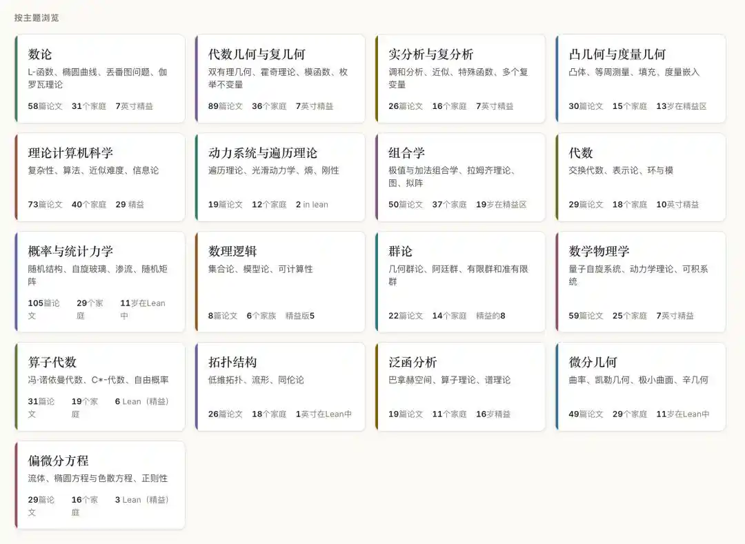Click 6 Lean（精益） in 算子代数 card

point(141,401)
